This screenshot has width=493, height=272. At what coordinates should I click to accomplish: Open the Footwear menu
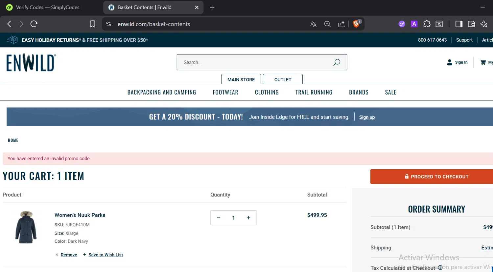225,92
